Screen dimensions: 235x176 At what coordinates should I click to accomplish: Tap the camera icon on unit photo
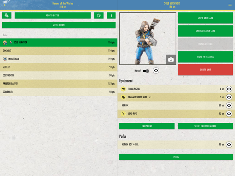pyautogui.click(x=171, y=60)
